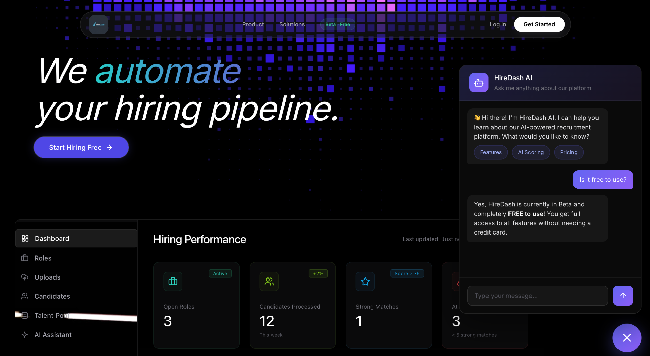Click the 'This week' label
Viewport: 650px width, 356px height.
(x=271, y=335)
